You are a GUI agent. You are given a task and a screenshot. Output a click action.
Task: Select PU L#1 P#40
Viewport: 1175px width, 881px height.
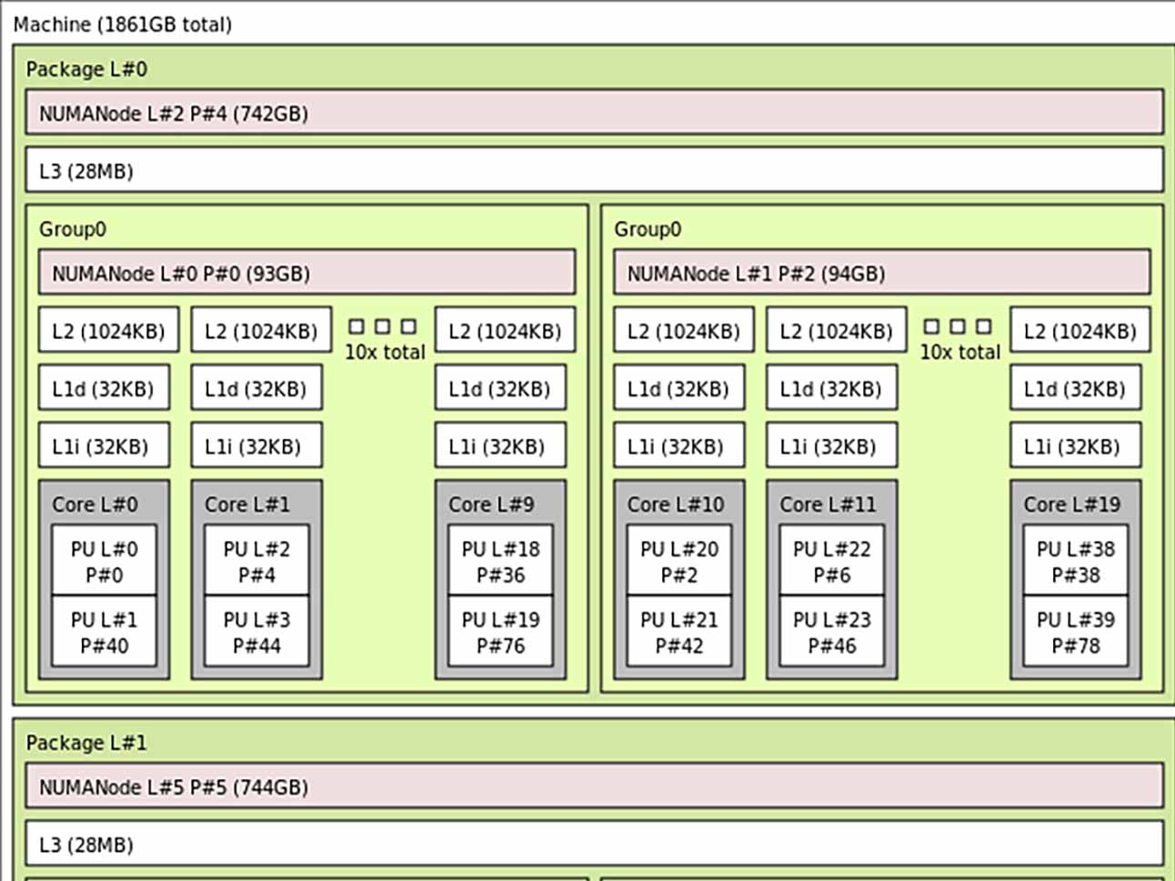pyautogui.click(x=104, y=632)
